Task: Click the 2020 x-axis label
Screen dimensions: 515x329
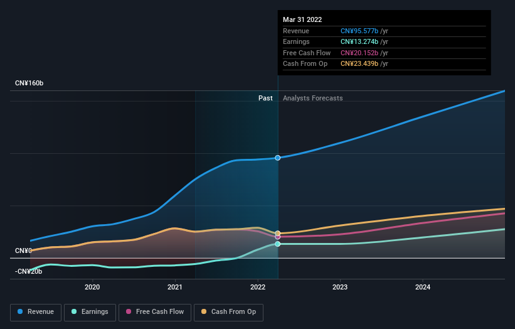Action: (x=92, y=287)
